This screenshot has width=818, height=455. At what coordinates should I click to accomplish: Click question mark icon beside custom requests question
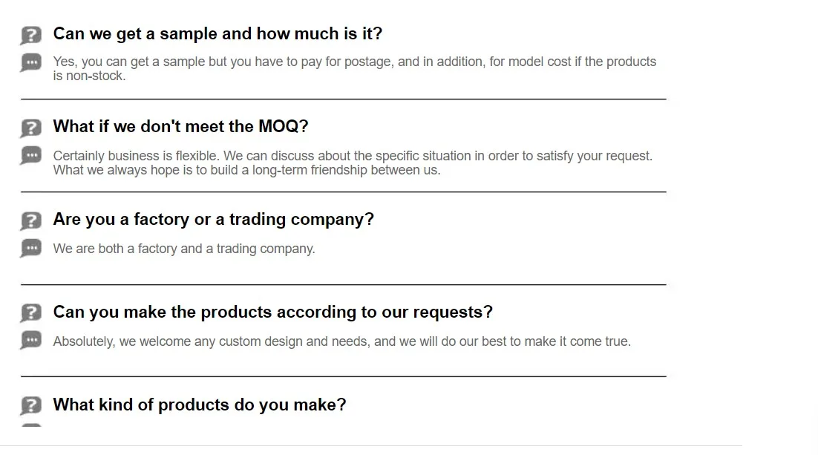(30, 313)
